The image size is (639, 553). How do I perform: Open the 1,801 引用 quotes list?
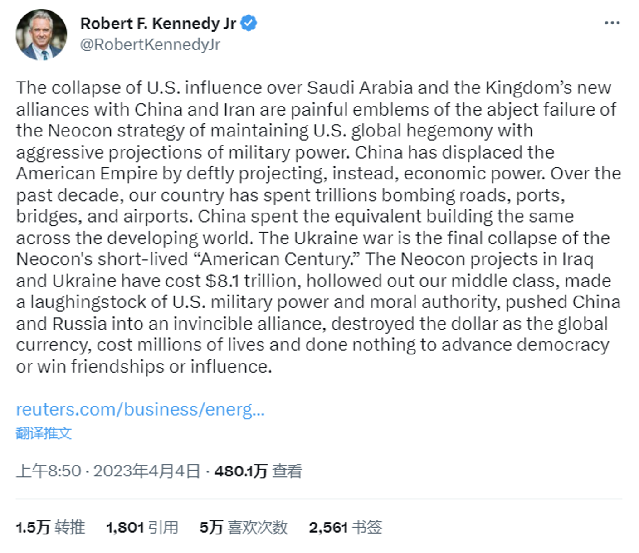click(x=142, y=527)
